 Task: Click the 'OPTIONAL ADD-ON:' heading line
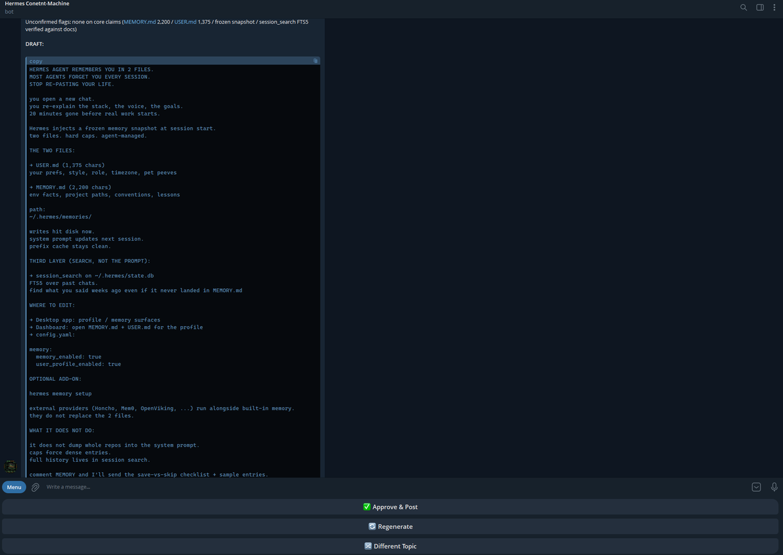55,379
